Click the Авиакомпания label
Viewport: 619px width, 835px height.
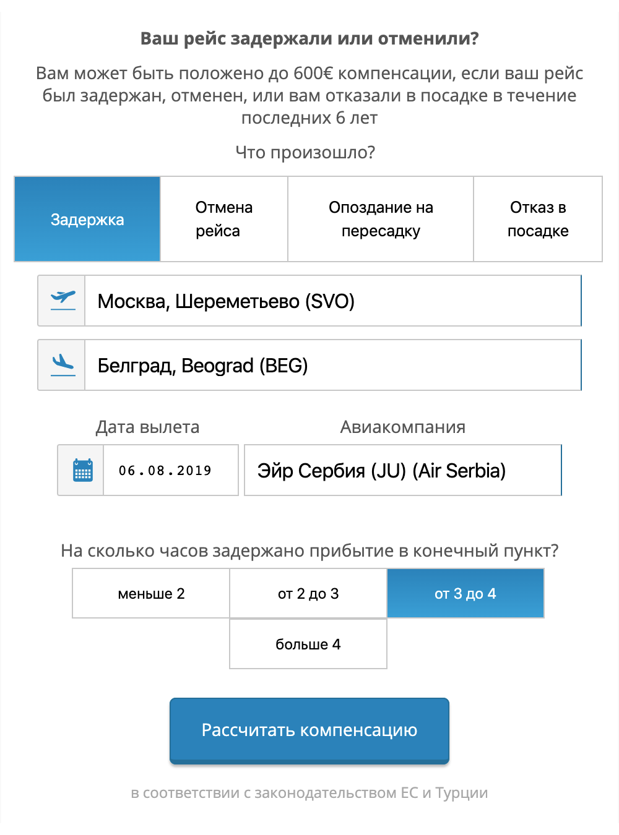403,427
